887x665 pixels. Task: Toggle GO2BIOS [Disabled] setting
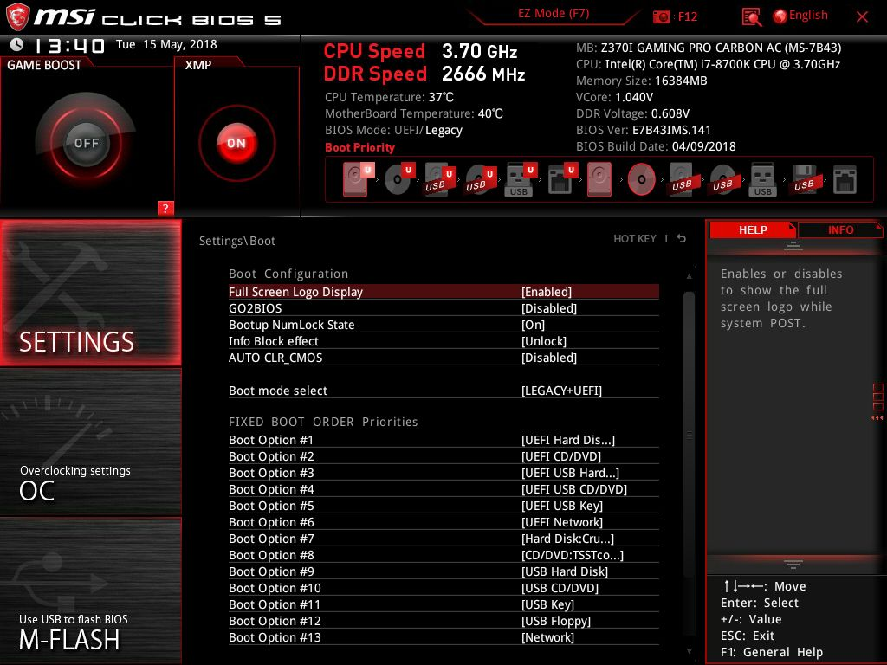(x=443, y=308)
